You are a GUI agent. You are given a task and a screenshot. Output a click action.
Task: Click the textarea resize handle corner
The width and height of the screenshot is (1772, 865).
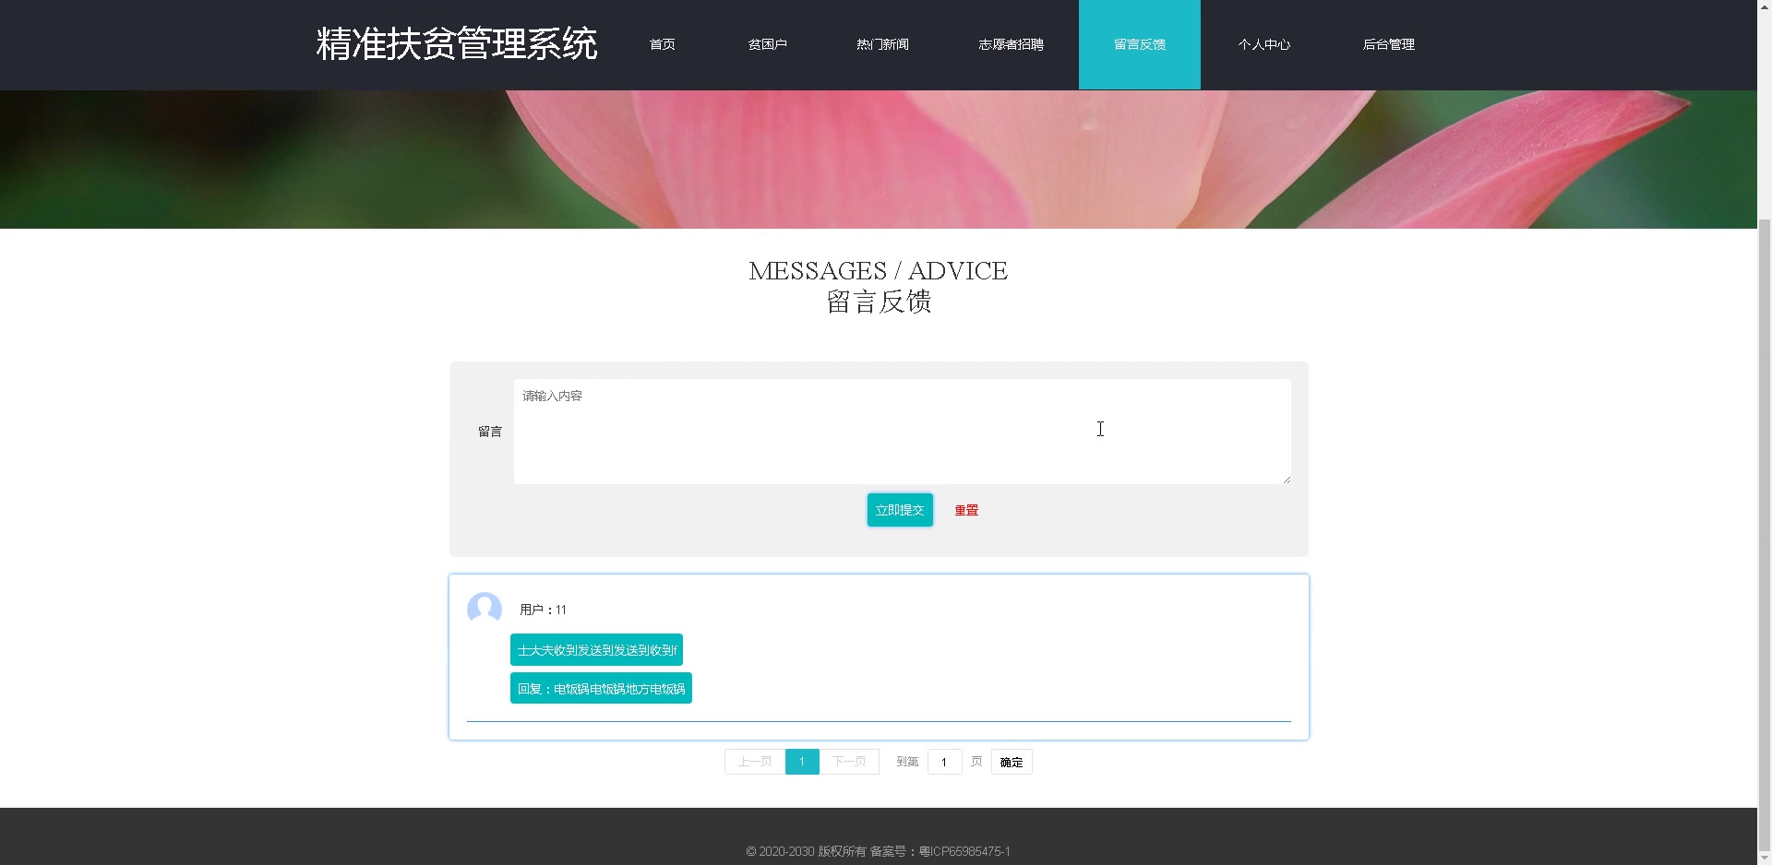[x=1286, y=479]
